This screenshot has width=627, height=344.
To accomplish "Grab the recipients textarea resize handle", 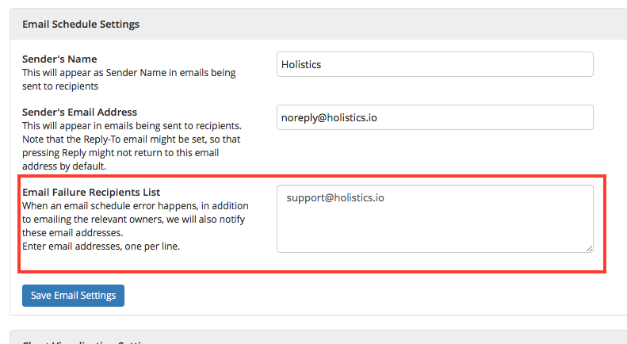I will [x=589, y=249].
